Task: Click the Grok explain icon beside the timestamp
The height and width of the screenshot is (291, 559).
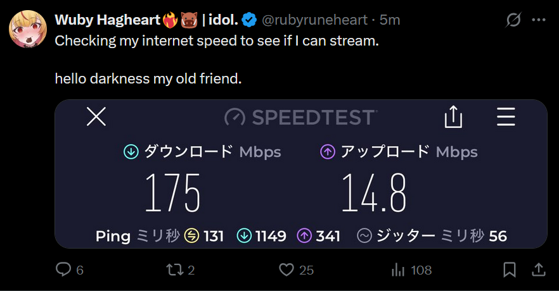Action: pyautogui.click(x=513, y=20)
